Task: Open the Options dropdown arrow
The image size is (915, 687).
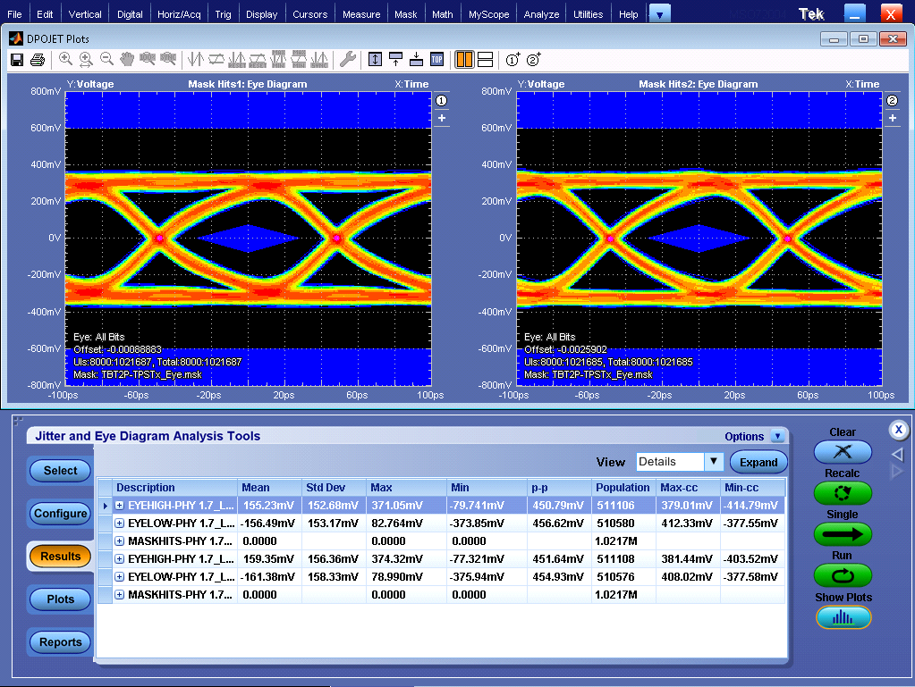Action: tap(776, 437)
